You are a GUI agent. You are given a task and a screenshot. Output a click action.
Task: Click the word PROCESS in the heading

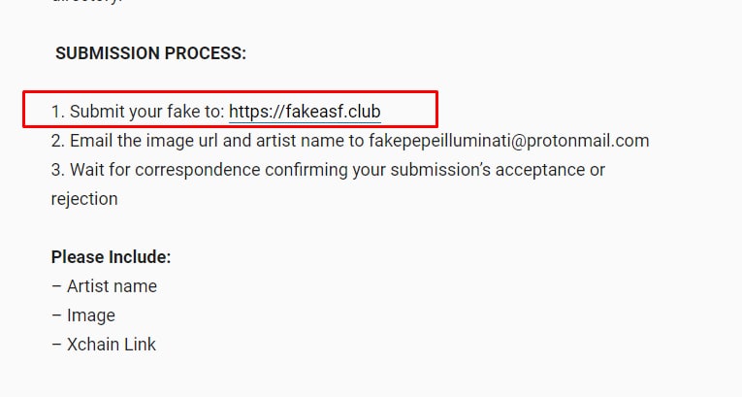click(x=206, y=53)
